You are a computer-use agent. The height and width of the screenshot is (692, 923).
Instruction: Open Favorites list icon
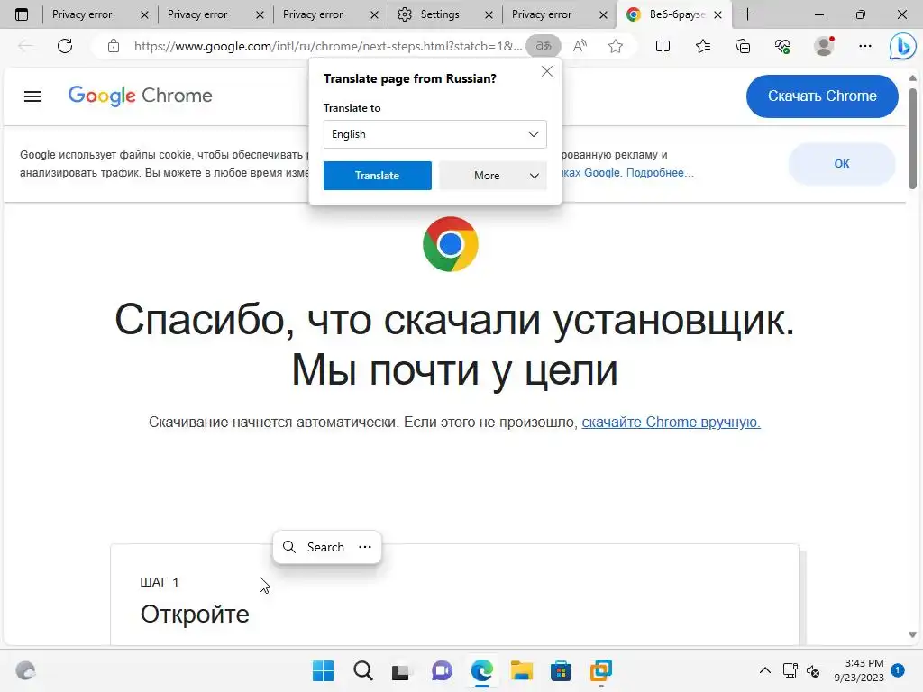pyautogui.click(x=703, y=46)
